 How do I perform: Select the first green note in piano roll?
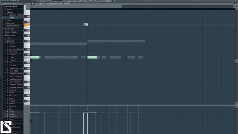coord(35,57)
